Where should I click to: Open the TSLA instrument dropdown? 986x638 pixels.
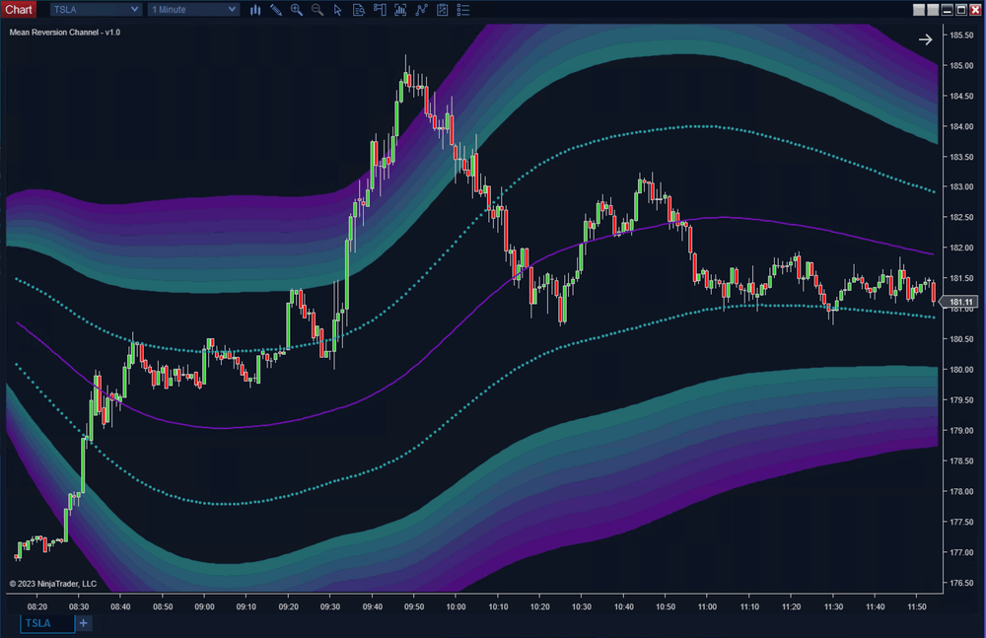(x=95, y=9)
